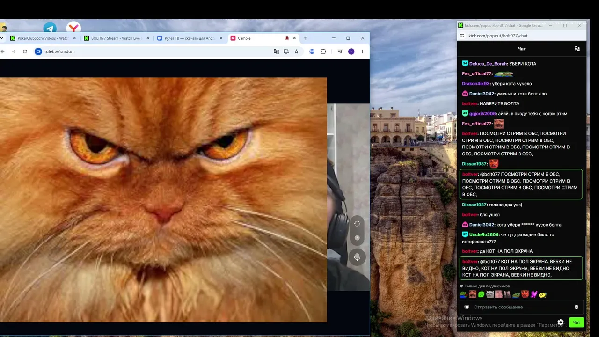Insert the purple butterfly emote
Screen dimensions: 599x337
point(533,295)
